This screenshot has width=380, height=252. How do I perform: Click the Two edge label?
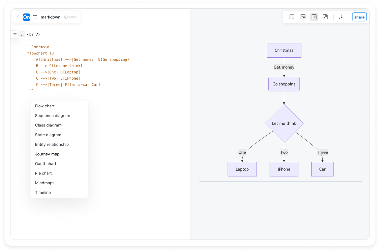point(284,152)
